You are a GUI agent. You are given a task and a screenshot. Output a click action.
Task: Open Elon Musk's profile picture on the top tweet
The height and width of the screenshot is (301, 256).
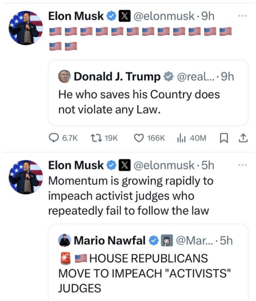click(26, 28)
